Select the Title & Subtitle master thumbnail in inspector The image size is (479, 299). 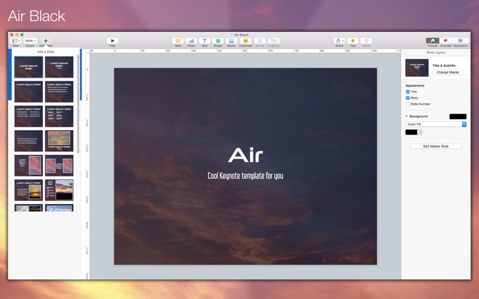(x=417, y=68)
